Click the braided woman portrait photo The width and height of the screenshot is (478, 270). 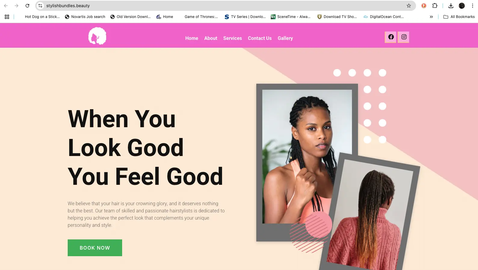coord(307,156)
